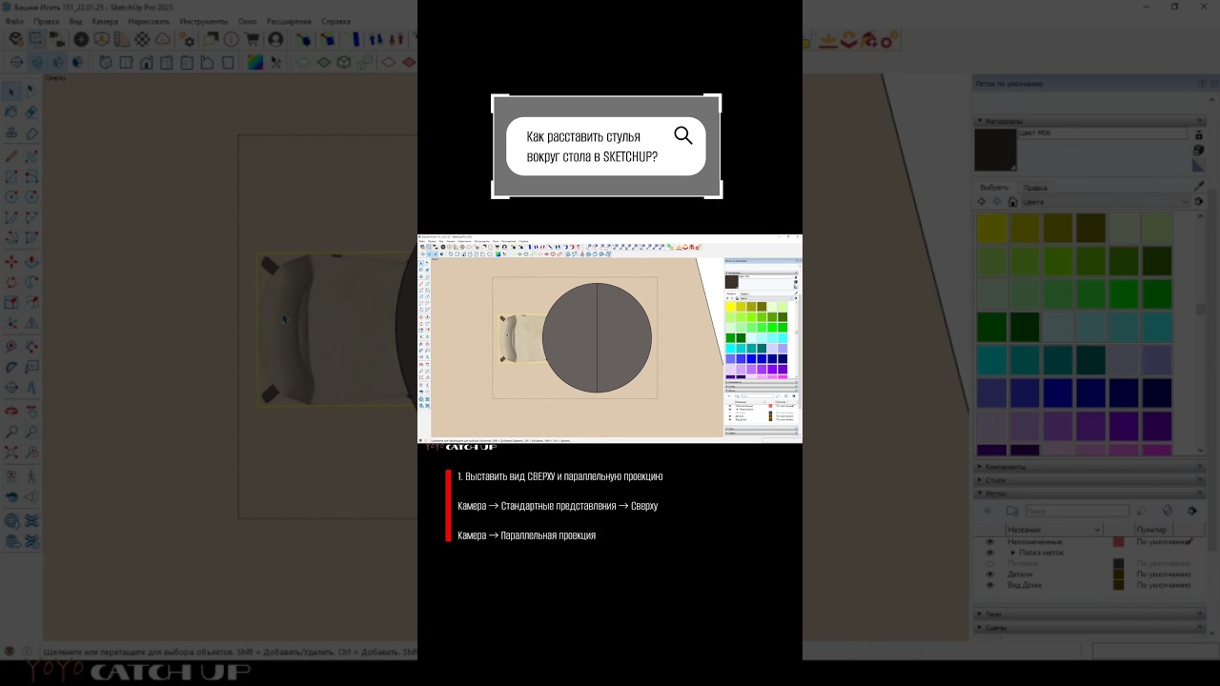The height and width of the screenshot is (686, 1220).
Task: Expand the Стили panel
Action: click(x=1090, y=480)
